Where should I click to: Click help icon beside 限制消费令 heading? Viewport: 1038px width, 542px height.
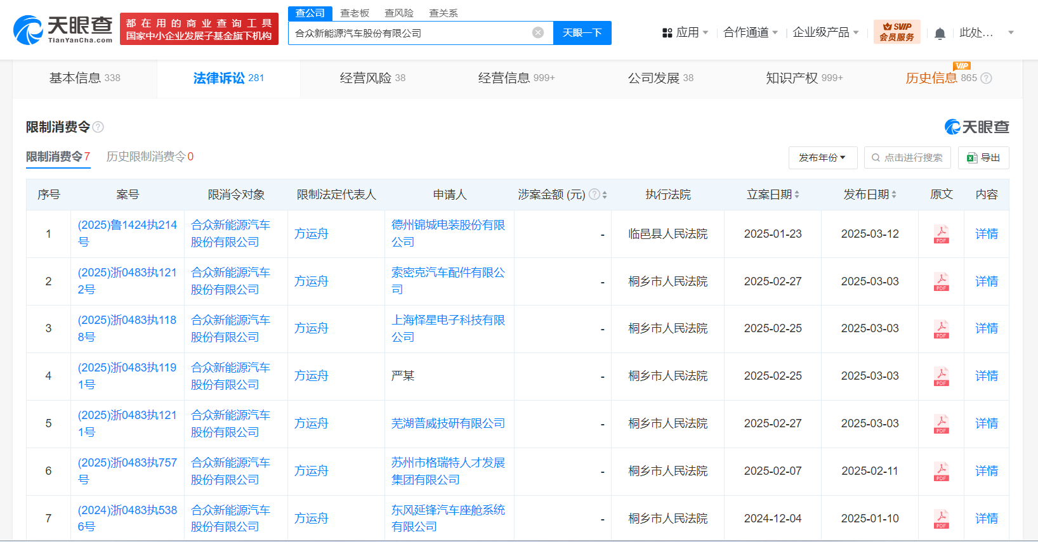(98, 127)
